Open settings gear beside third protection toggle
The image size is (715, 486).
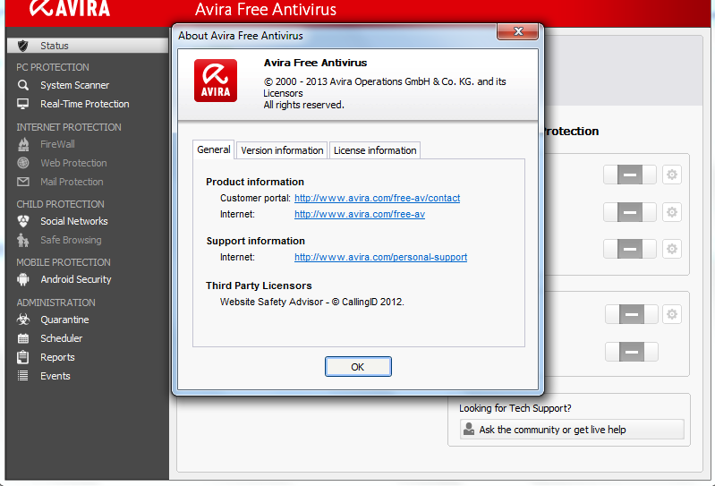pyautogui.click(x=672, y=249)
